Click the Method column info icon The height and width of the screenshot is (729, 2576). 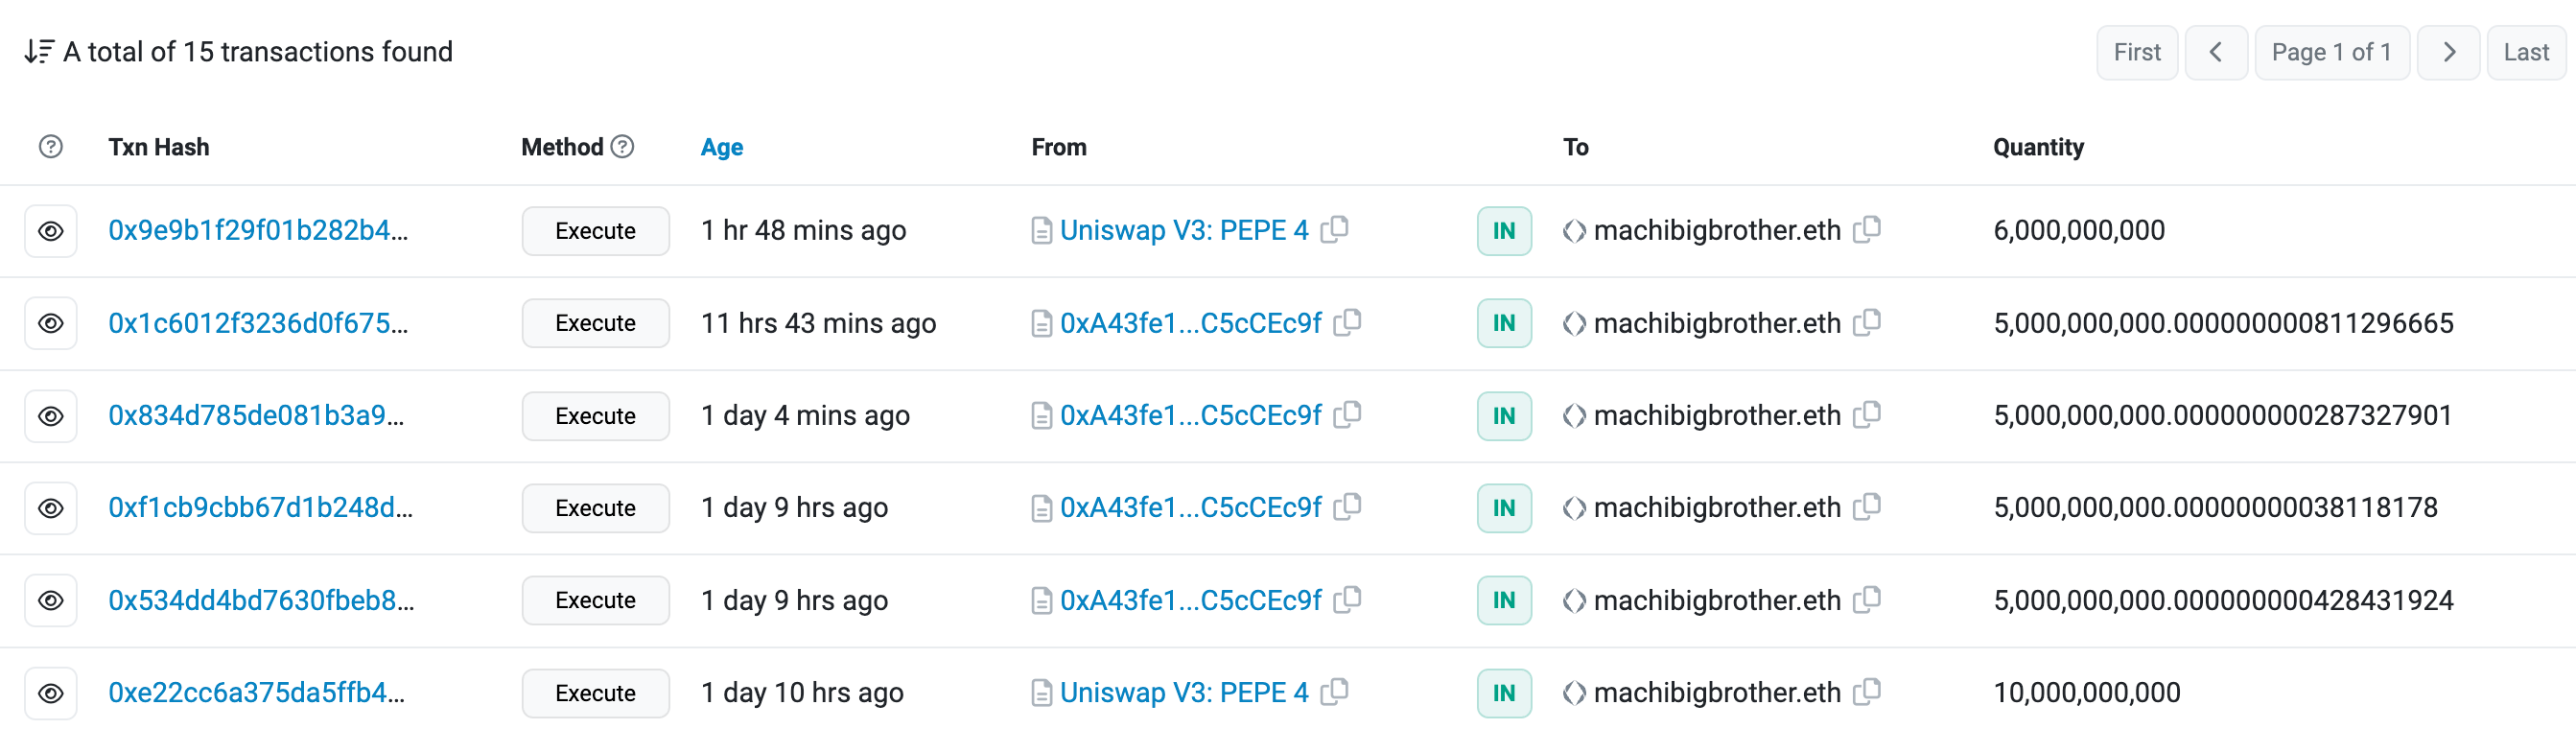[x=622, y=147]
